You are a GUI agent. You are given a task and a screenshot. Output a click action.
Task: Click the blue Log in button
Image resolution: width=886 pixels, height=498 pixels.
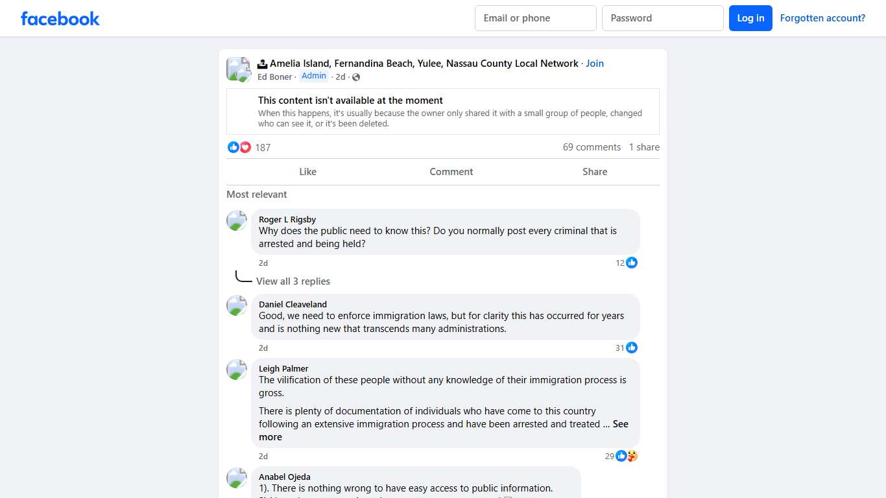tap(750, 18)
